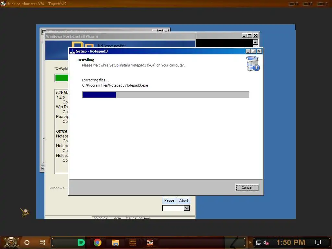Open the brown text-label app on taskbar
The height and width of the screenshot is (249, 332).
click(x=133, y=243)
